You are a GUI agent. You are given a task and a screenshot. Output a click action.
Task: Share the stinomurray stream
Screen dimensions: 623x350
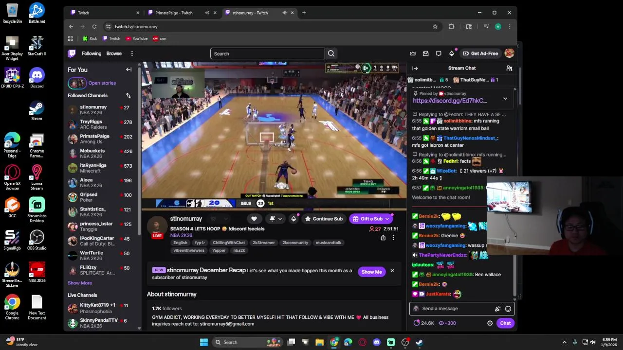[383, 238]
